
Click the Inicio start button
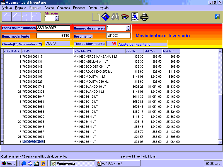pos(9,163)
